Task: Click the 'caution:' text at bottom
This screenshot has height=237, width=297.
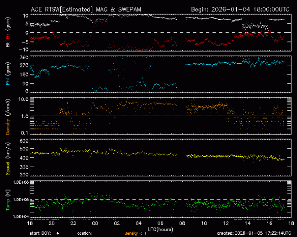Action: (85, 233)
